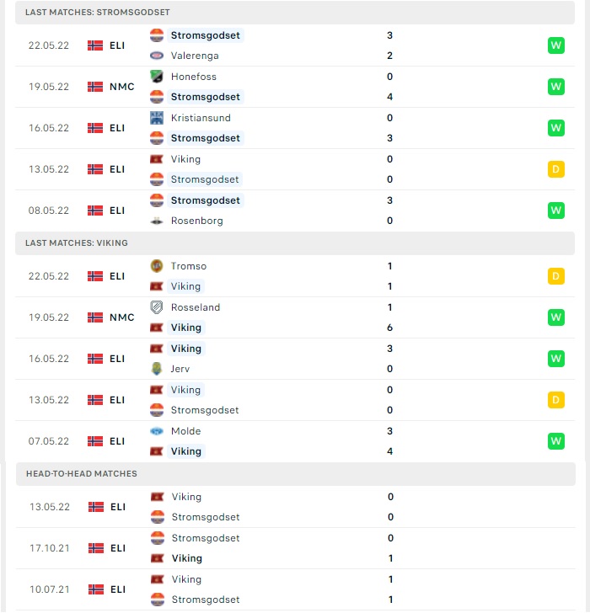This screenshot has width=590, height=613.
Task: Click W badge for Molde vs Viking
Action: tap(556, 441)
